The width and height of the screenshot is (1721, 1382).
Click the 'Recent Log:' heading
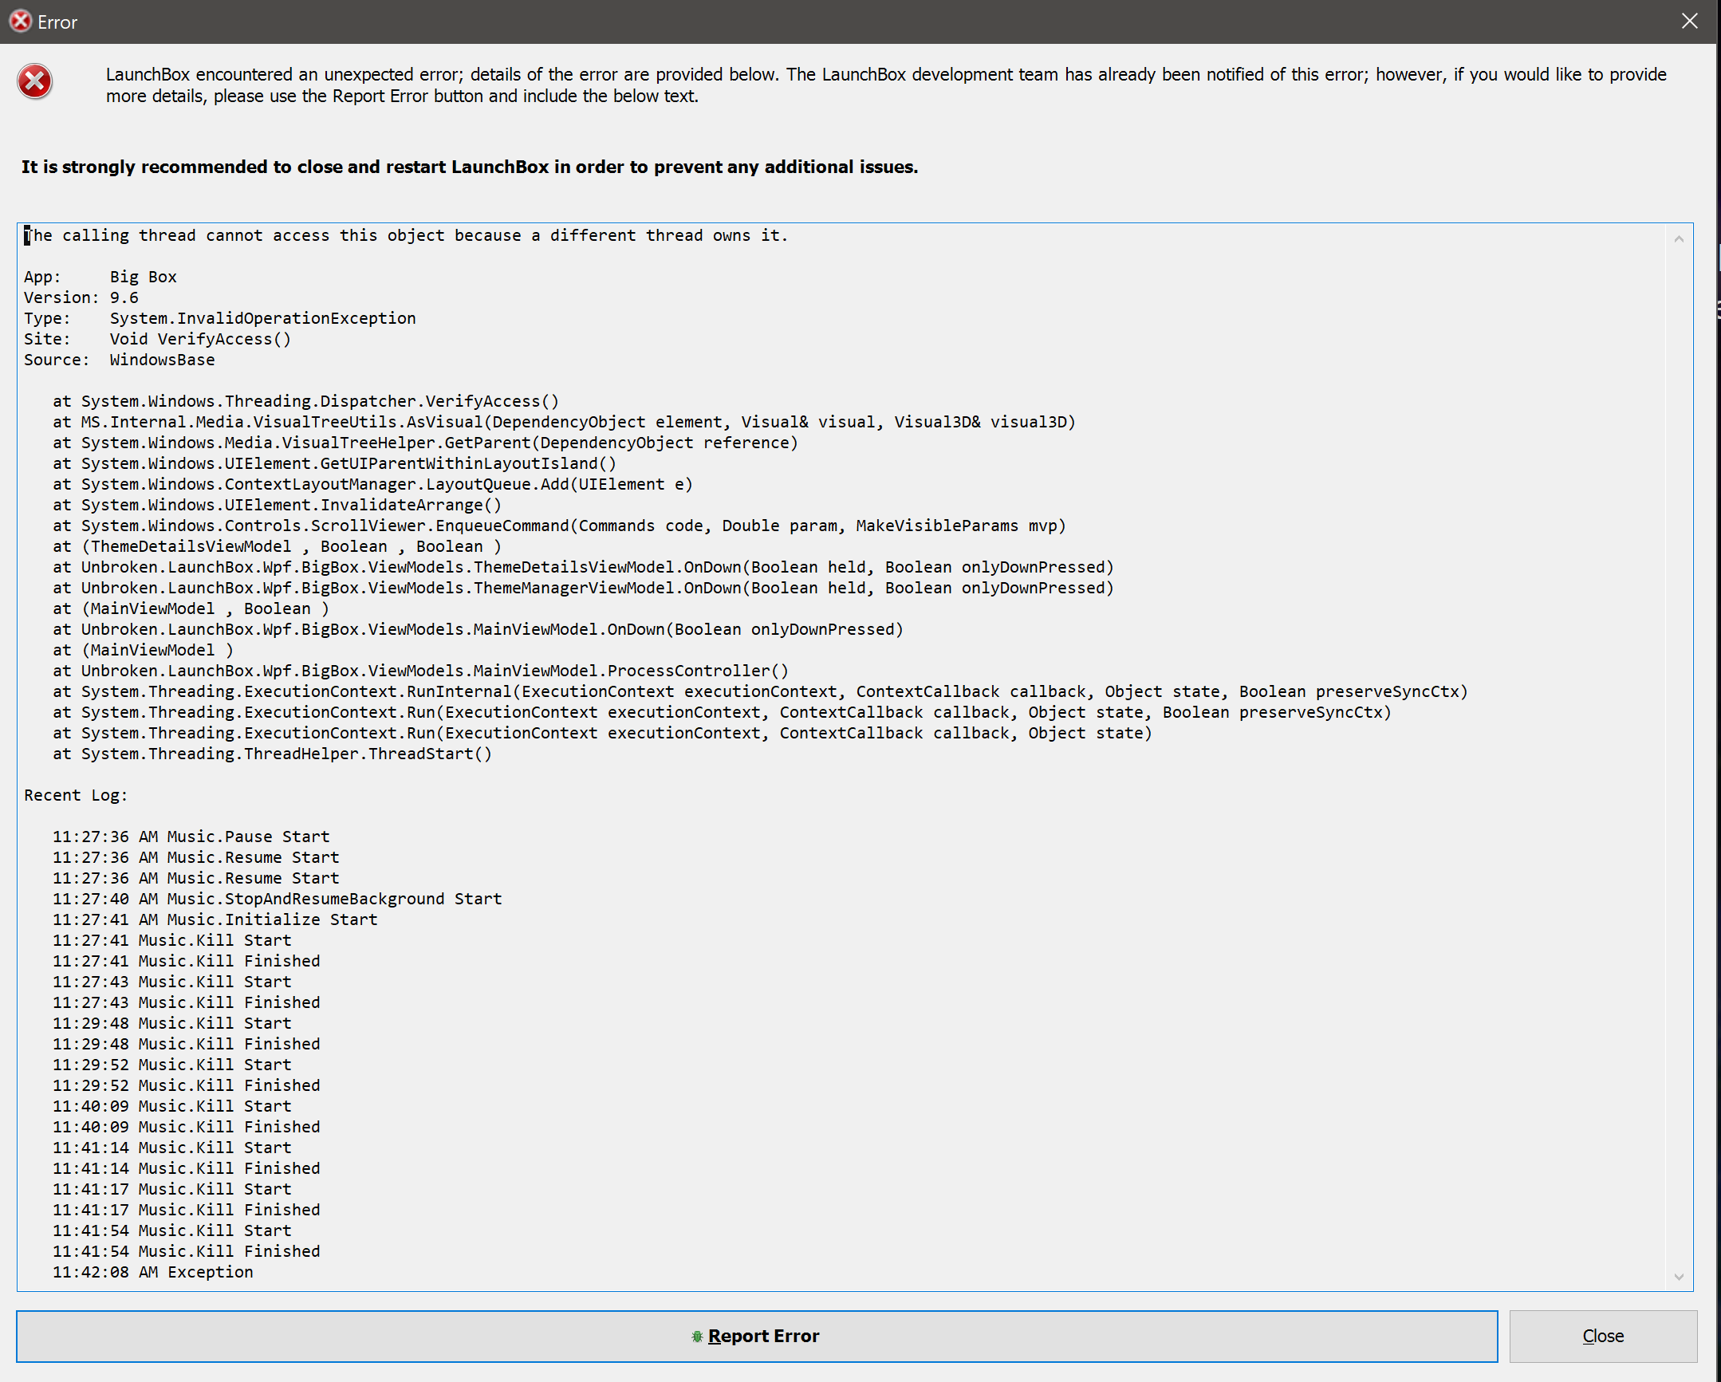pos(76,796)
